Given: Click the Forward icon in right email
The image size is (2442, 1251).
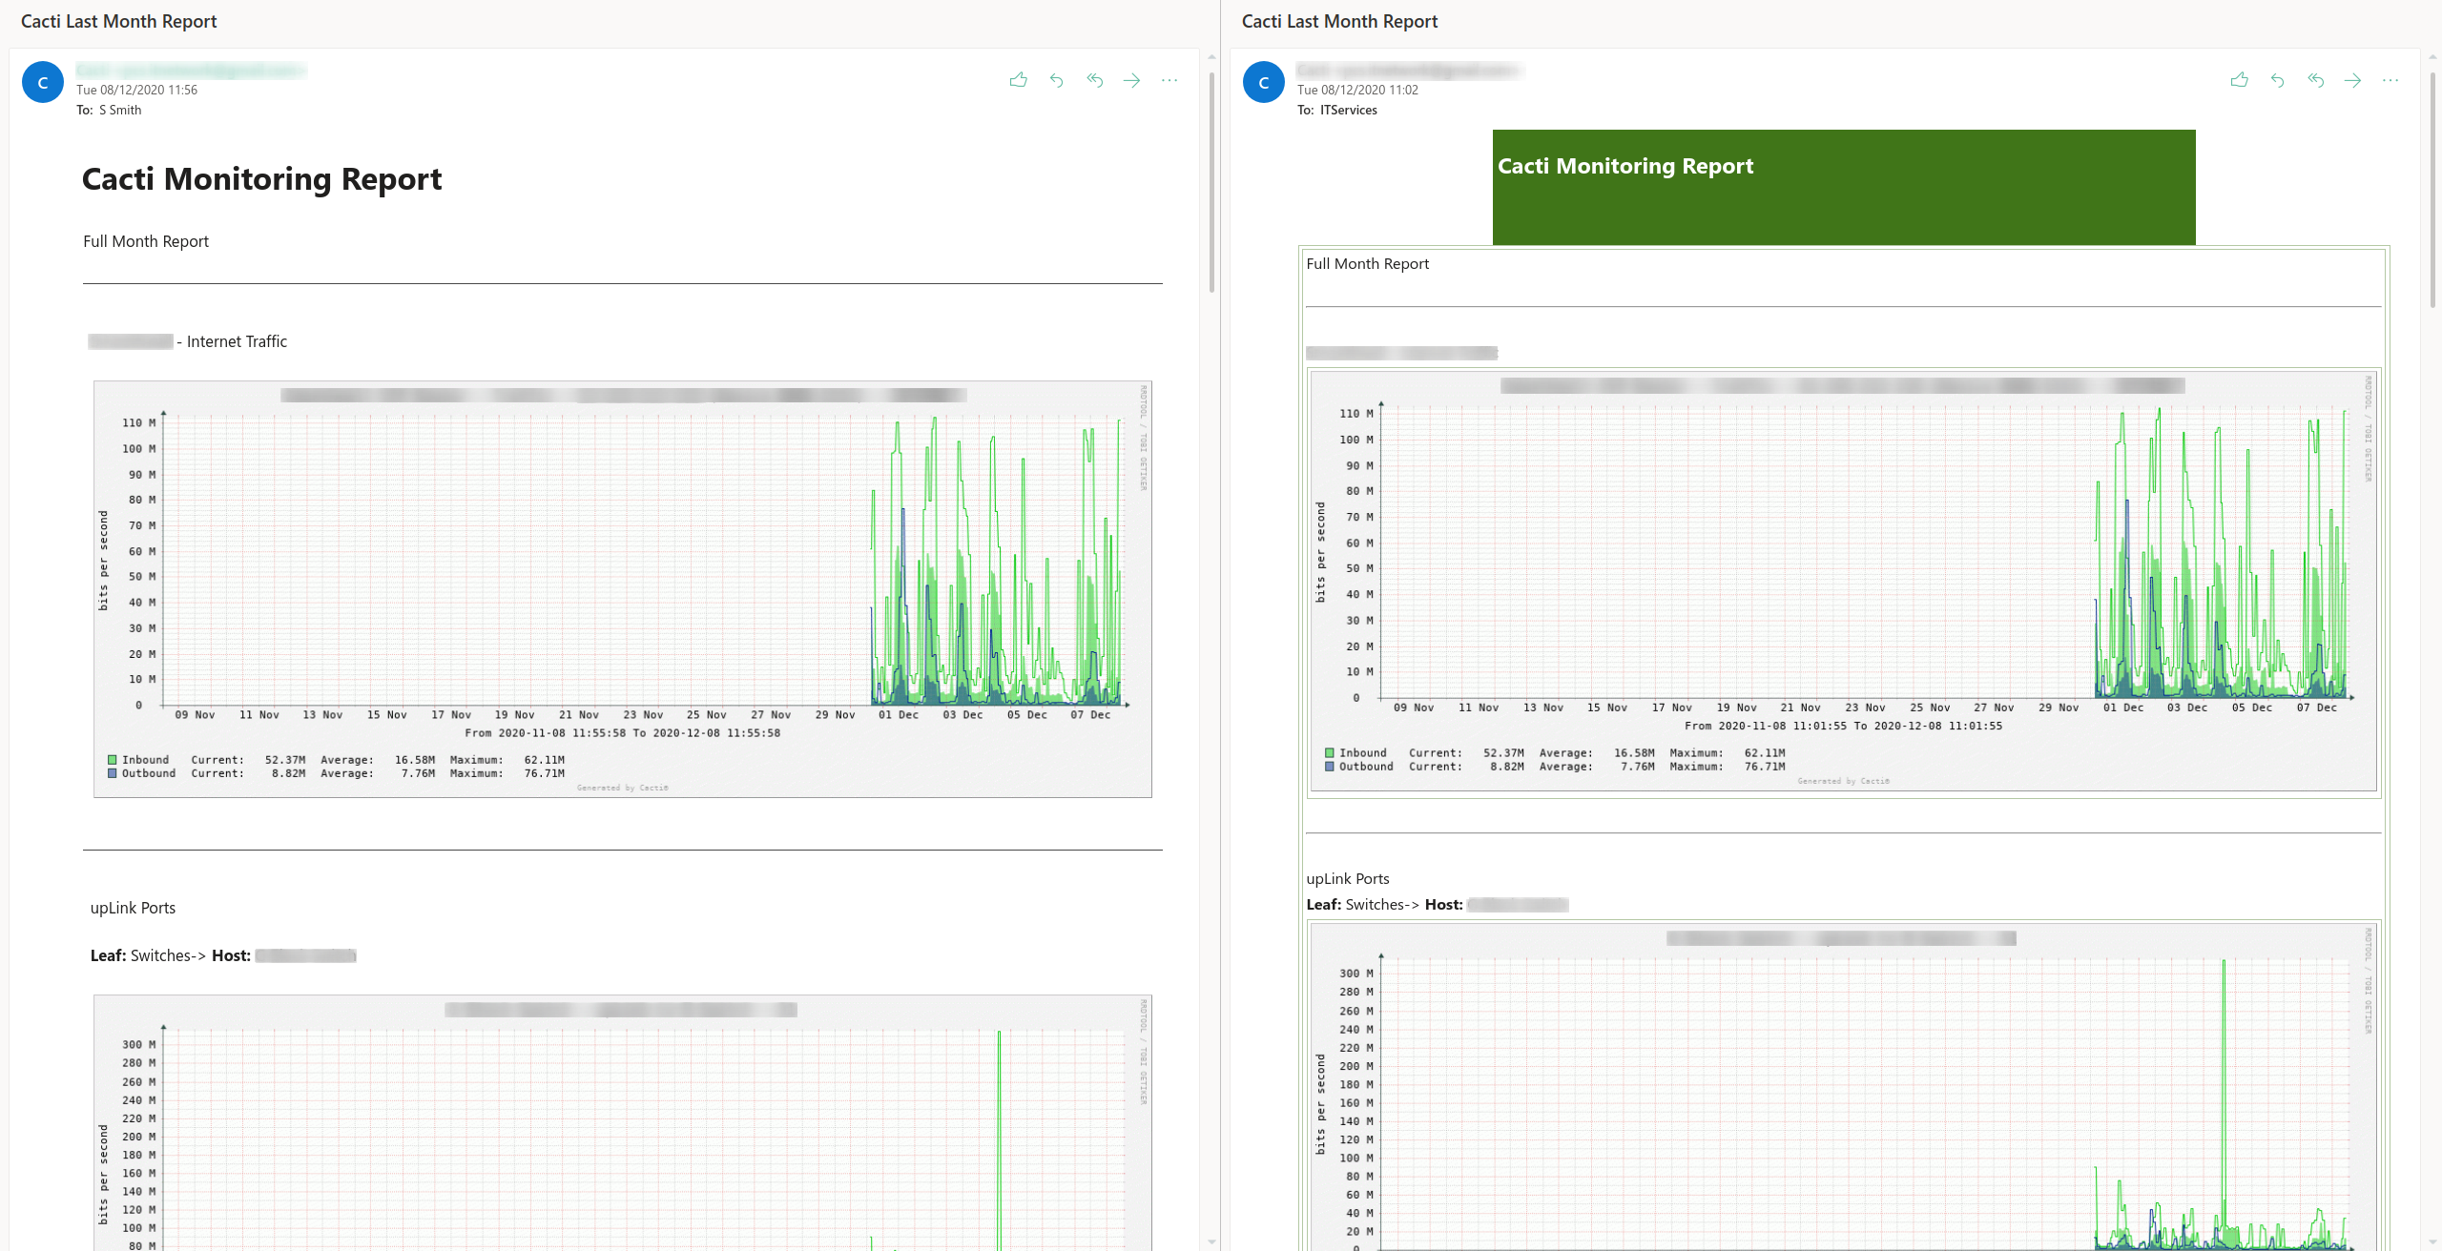Looking at the screenshot, I should pos(2353,80).
